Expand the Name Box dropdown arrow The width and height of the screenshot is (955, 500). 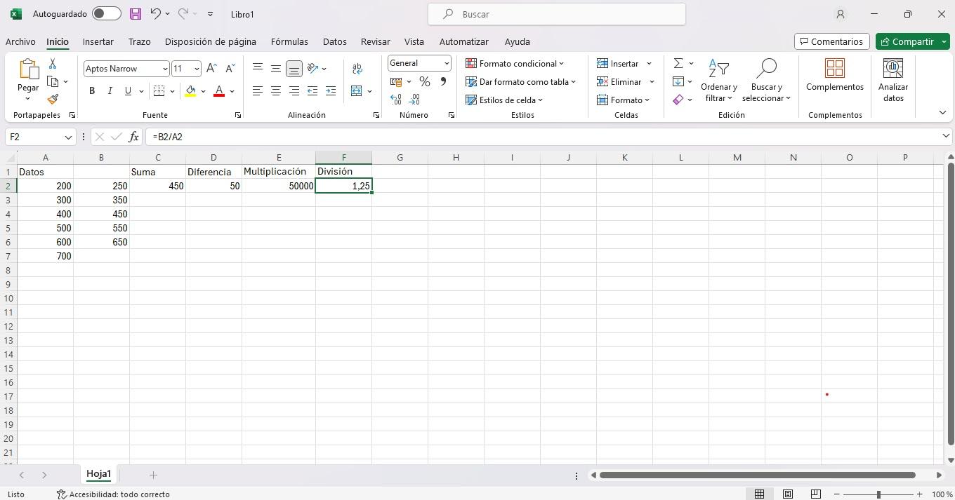click(68, 137)
